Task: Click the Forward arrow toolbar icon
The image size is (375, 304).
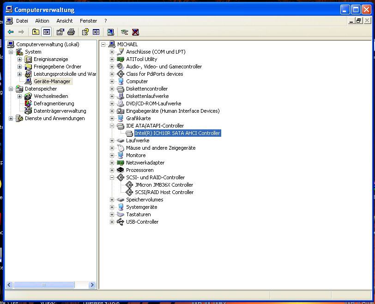Action: pos(21,32)
